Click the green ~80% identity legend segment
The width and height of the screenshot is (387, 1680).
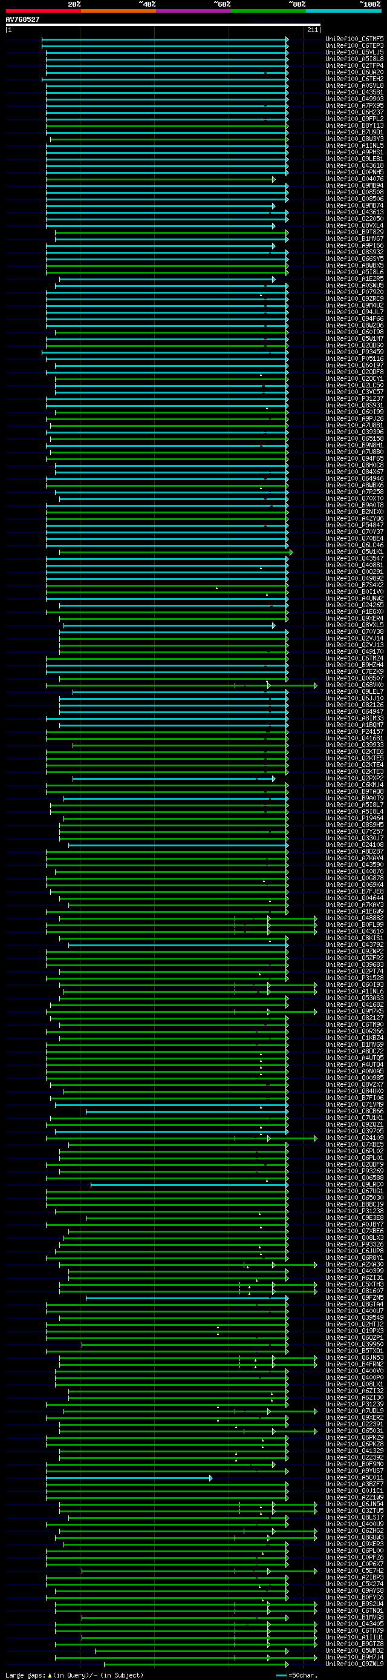tap(268, 11)
